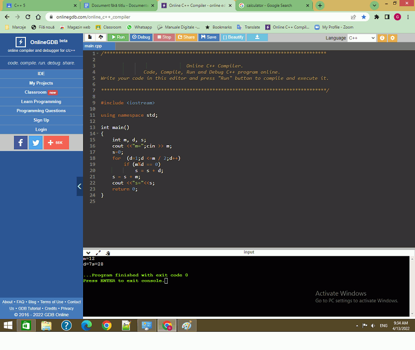Click the Upload File icon in toolbar
415x350 pixels.
point(100,37)
